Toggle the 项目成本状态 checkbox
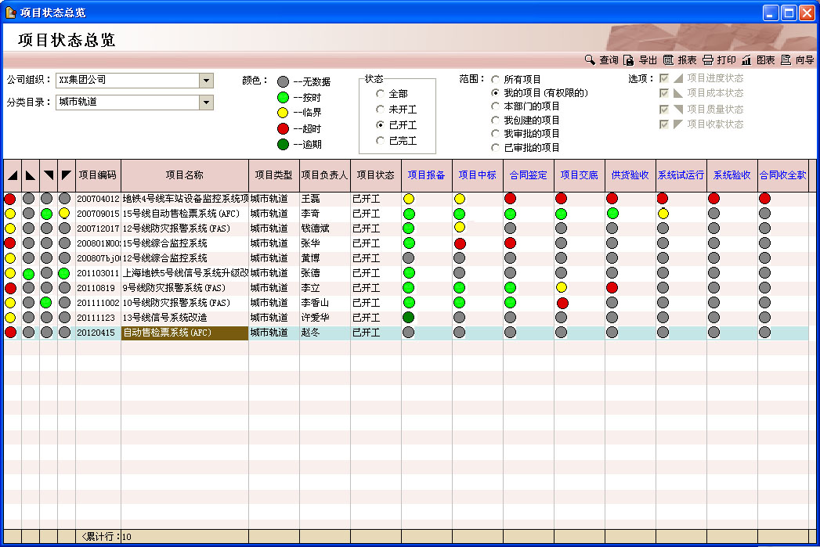The image size is (820, 547). point(664,93)
